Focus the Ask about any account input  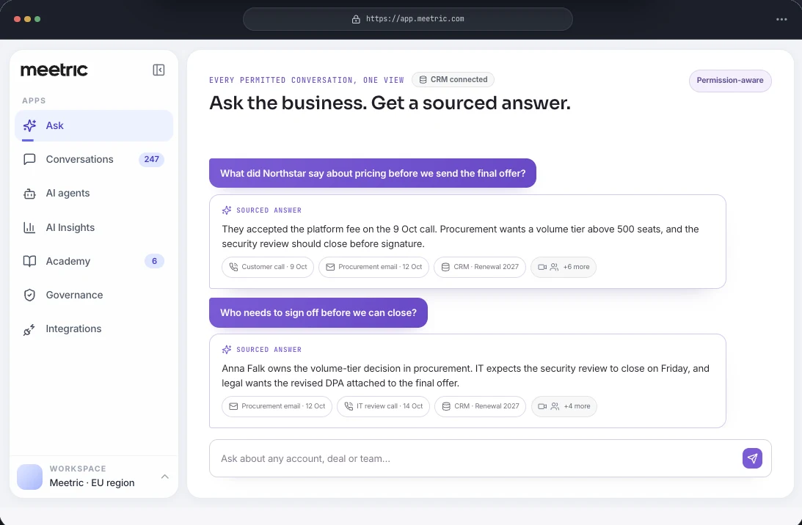(490, 458)
